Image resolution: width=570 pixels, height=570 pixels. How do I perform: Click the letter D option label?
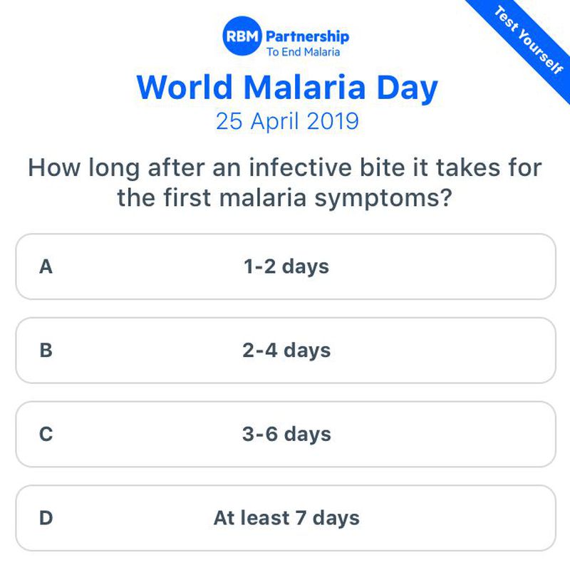(x=46, y=517)
